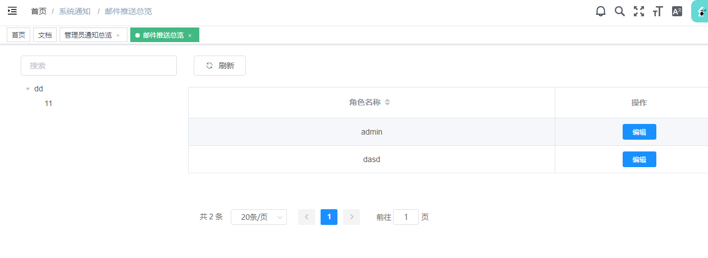Close the 管理员通知总览 tab

(x=118, y=35)
